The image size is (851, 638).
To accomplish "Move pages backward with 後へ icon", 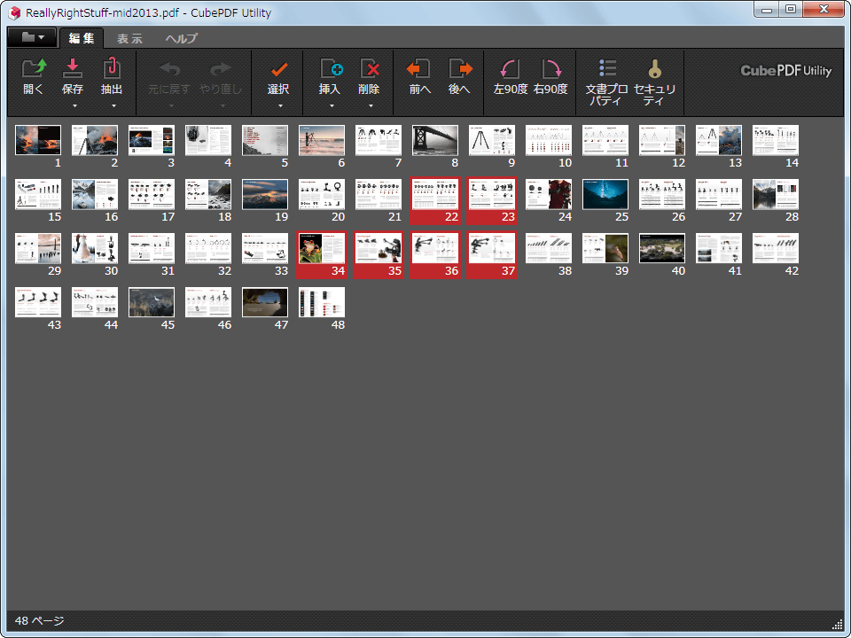I will pyautogui.click(x=461, y=69).
